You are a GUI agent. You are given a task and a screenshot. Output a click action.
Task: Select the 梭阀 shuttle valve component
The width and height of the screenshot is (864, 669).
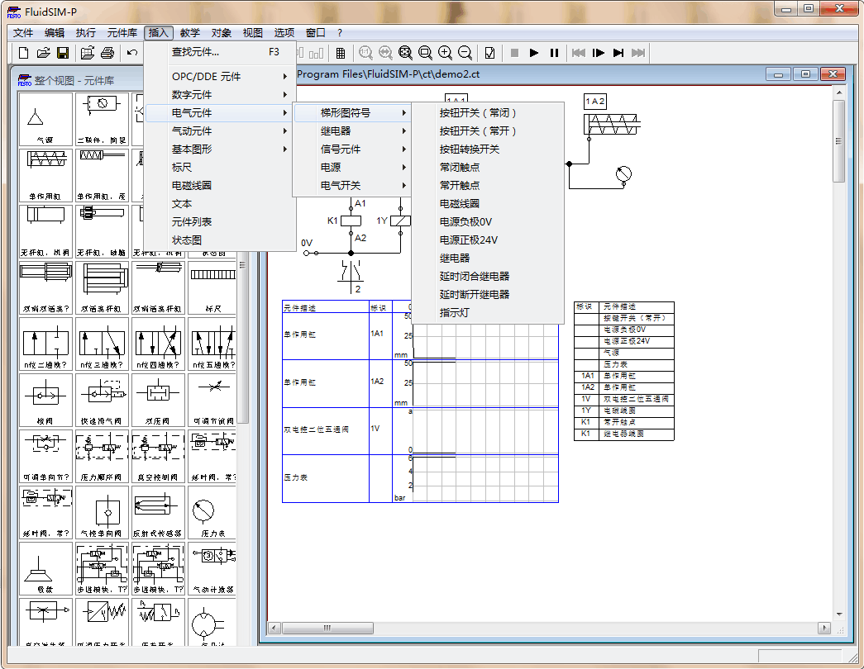[45, 400]
